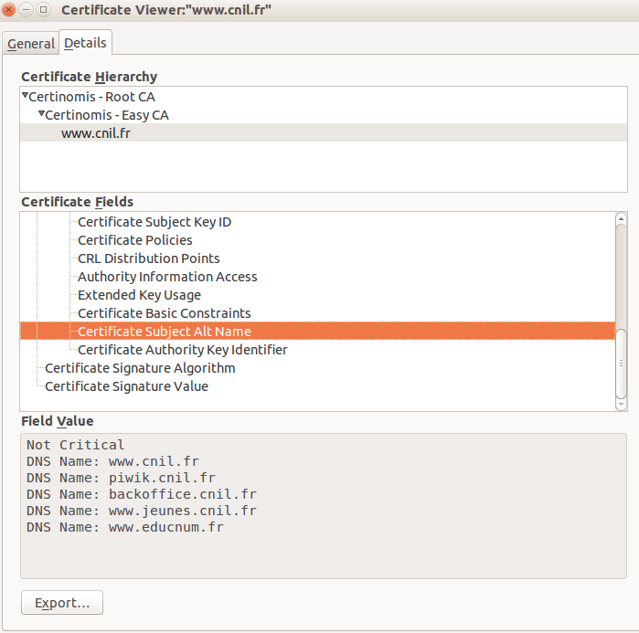The image size is (639, 633).
Task: Click 'DNS Name: www.cnil.fr' in Field Value
Action: [112, 461]
